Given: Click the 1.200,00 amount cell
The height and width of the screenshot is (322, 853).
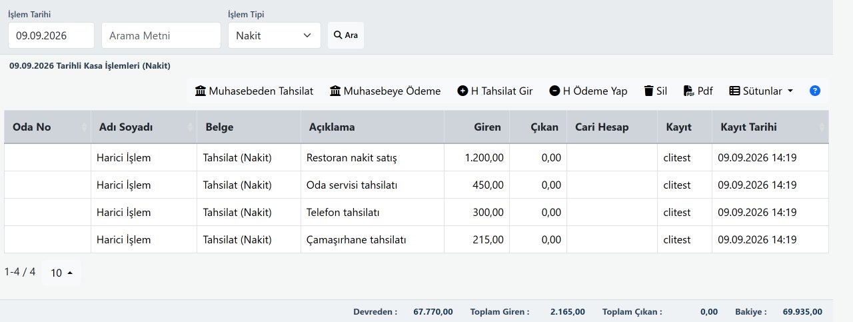Looking at the screenshot, I should coord(476,158).
